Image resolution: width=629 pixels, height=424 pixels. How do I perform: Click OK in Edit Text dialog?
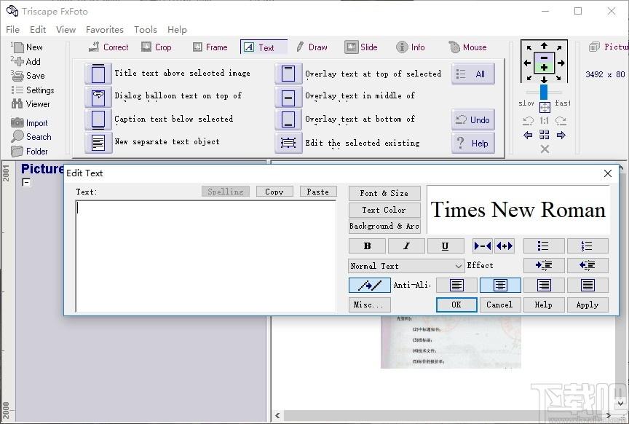click(x=456, y=305)
